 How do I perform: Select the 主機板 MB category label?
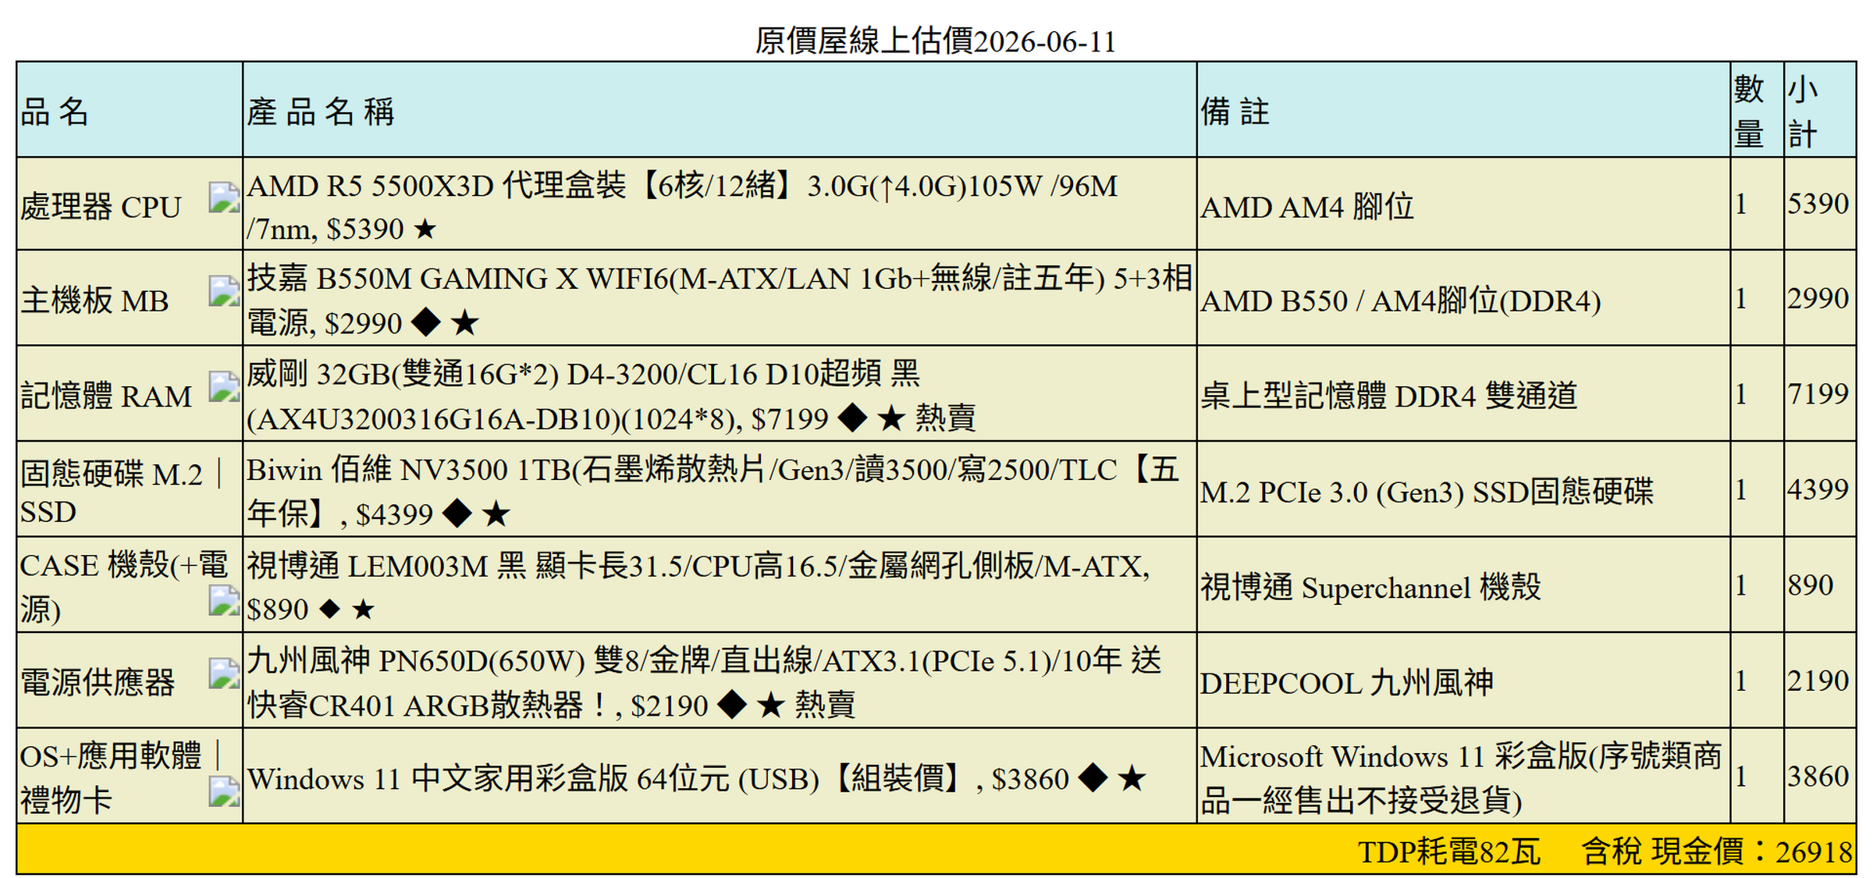coord(94,300)
